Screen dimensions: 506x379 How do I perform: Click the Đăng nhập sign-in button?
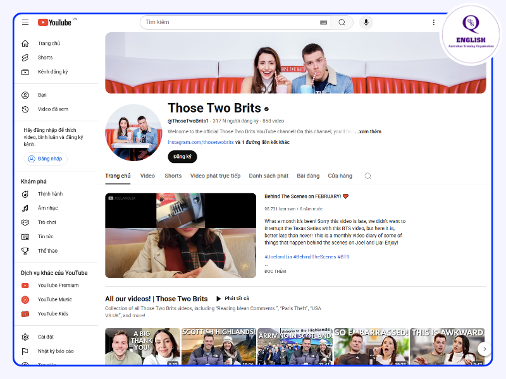coord(46,159)
